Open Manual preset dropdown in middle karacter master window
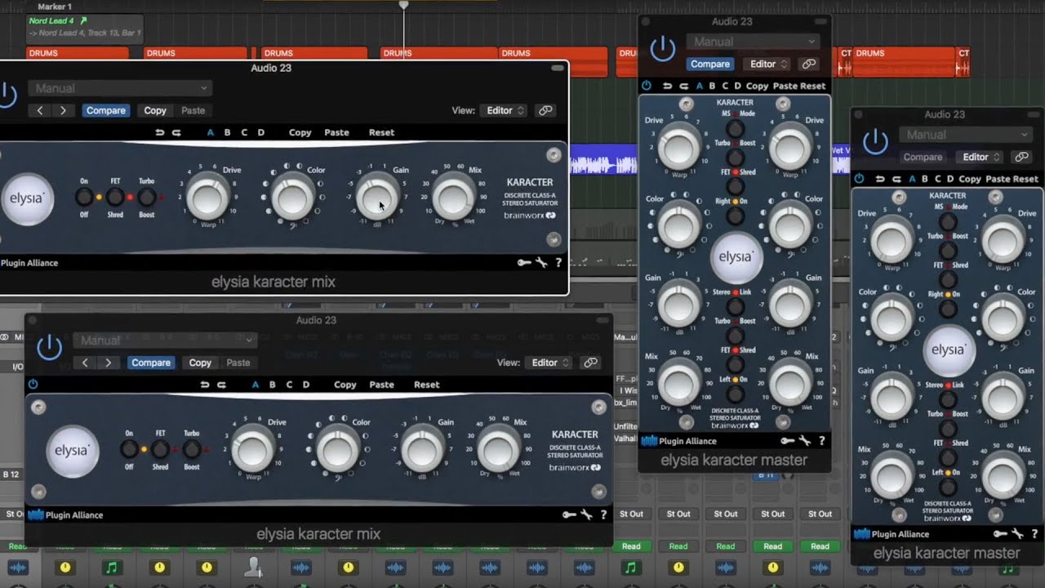 coord(753,42)
